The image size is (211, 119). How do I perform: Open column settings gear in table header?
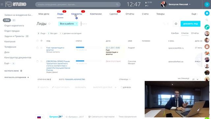point(42,41)
